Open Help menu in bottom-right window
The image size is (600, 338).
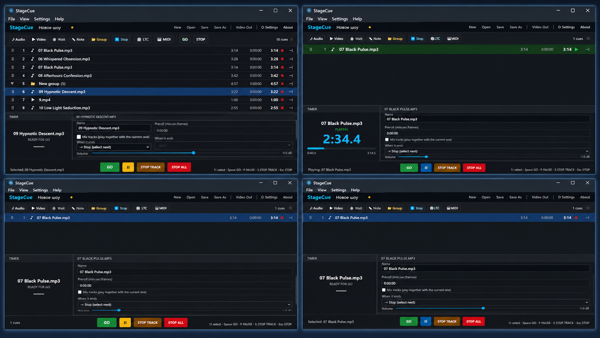[355, 190]
